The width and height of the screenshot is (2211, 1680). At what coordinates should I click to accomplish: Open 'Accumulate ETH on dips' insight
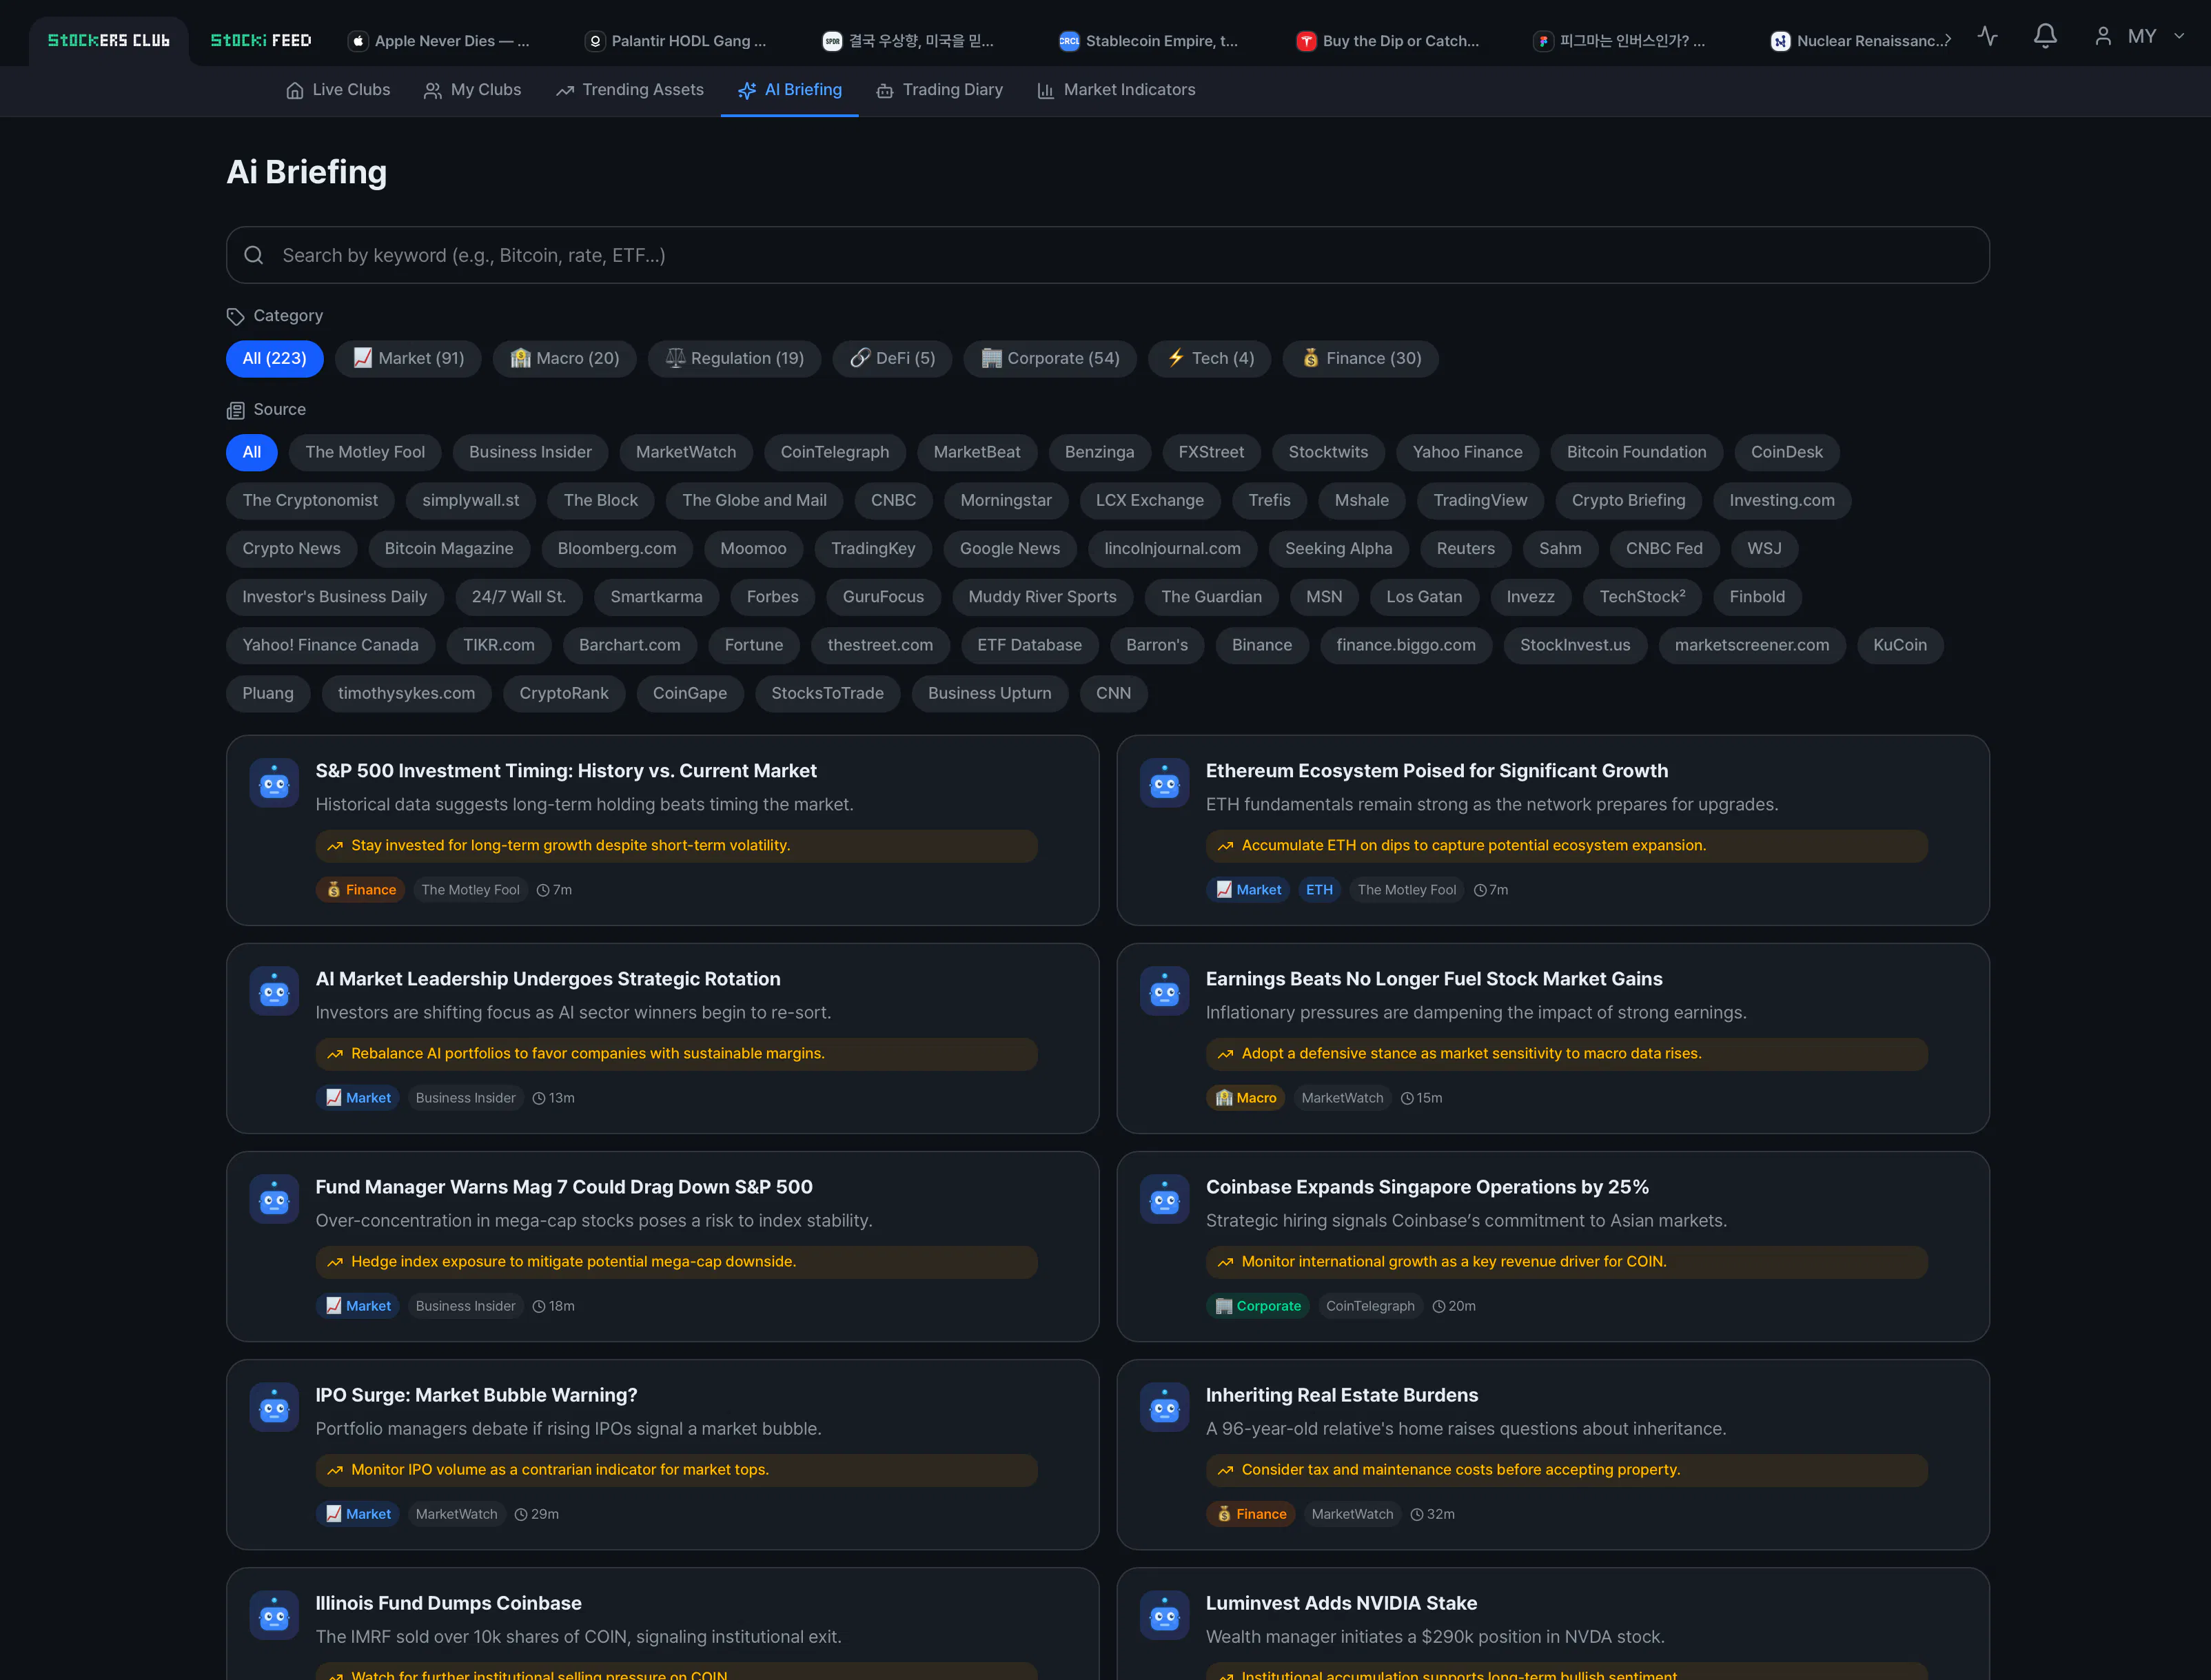click(x=1566, y=846)
